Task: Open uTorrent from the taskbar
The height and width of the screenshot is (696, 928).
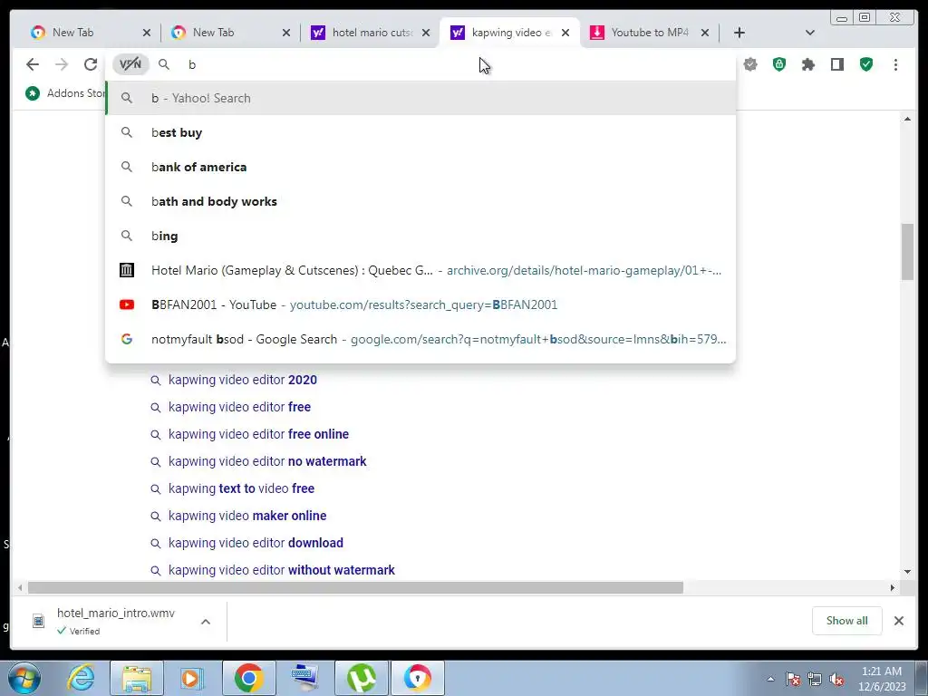Action: coord(361,678)
